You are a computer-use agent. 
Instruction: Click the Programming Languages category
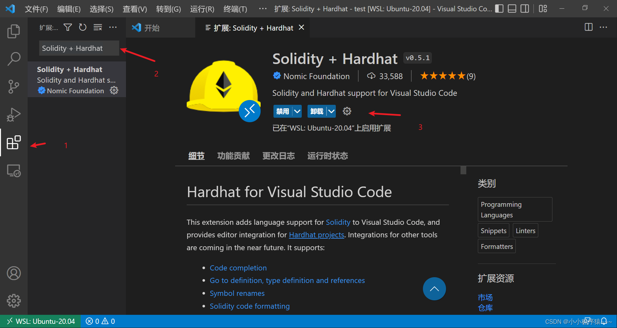click(515, 209)
